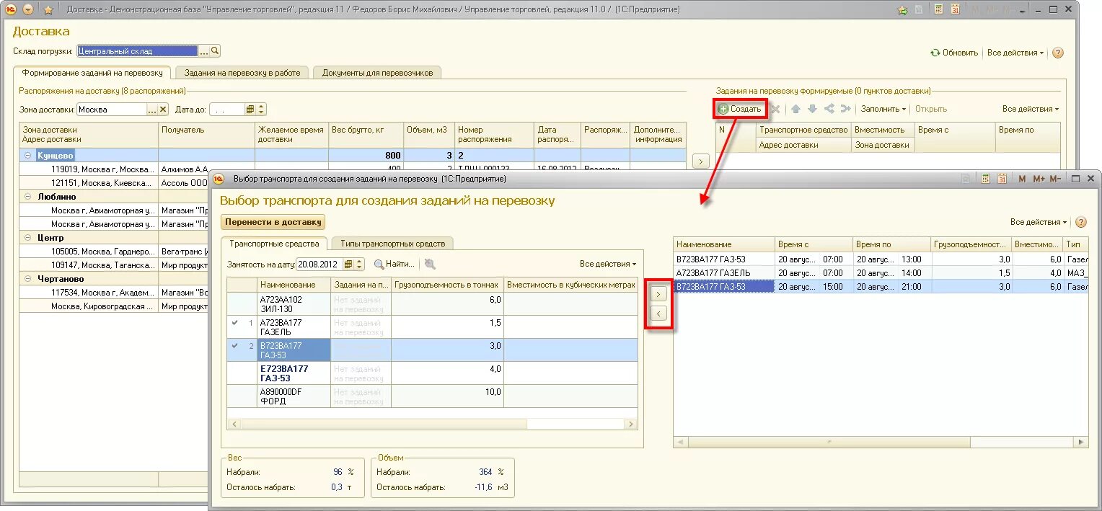
Task: Toggle checkmark on А723ВА177 ГАЗЕЛЬ row
Action: 235,322
